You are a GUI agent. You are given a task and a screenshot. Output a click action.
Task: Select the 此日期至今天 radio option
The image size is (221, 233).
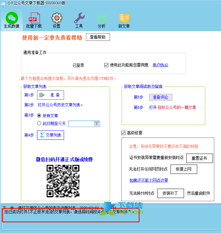(39, 123)
